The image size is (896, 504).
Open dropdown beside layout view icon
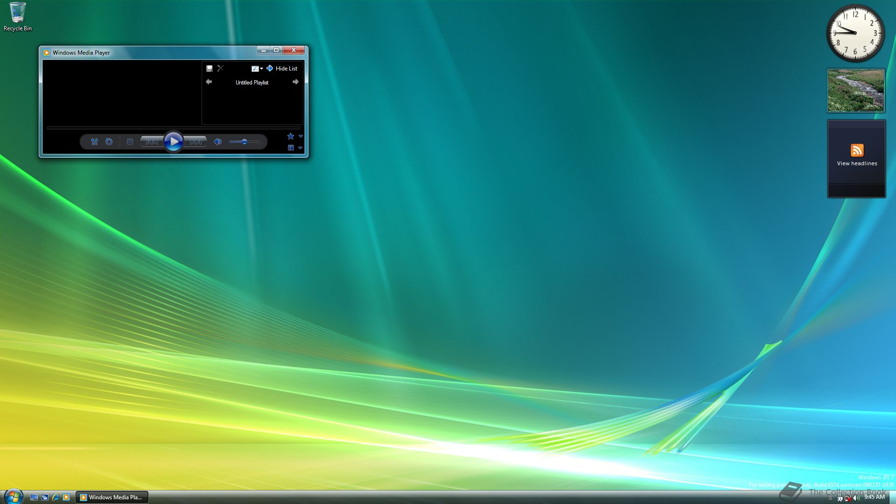(301, 148)
